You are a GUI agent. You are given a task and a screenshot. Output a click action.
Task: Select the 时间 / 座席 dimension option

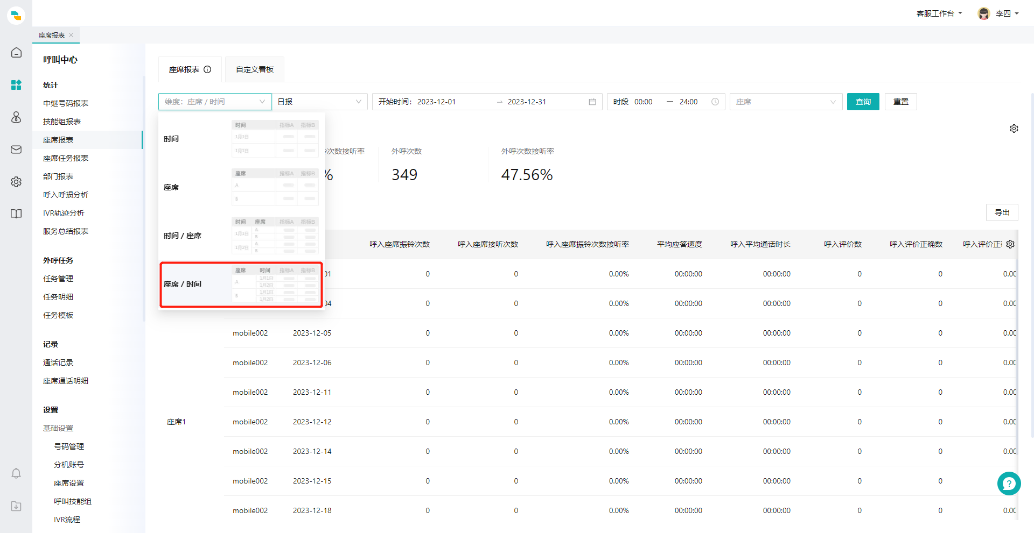coord(241,236)
